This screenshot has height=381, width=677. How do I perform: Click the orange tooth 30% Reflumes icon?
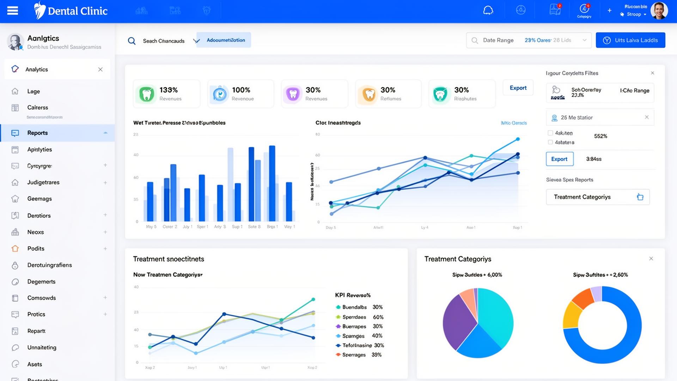368,94
